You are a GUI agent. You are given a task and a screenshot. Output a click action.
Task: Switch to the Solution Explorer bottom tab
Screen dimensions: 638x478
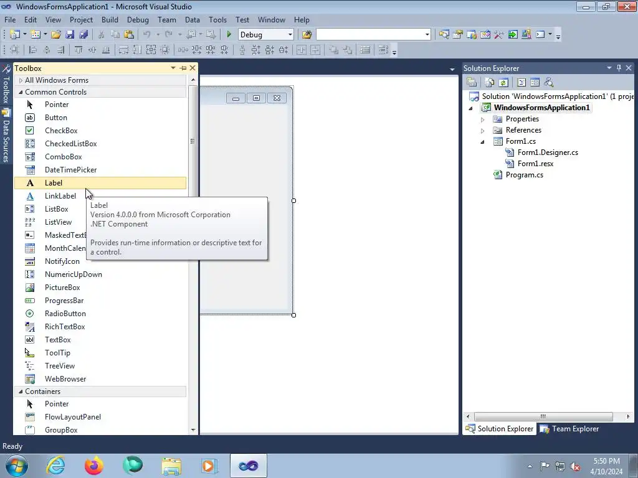pyautogui.click(x=500, y=429)
